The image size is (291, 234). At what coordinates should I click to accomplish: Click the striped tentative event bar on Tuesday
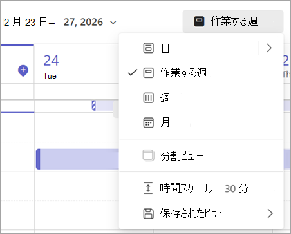point(93,106)
